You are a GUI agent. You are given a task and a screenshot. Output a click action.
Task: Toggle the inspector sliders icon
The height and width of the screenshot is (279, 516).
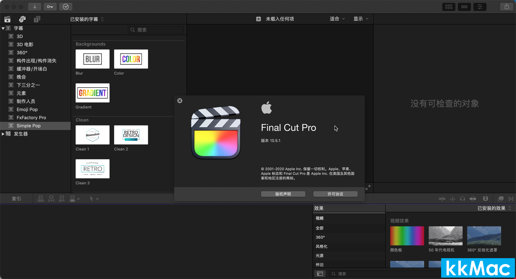(480, 6)
